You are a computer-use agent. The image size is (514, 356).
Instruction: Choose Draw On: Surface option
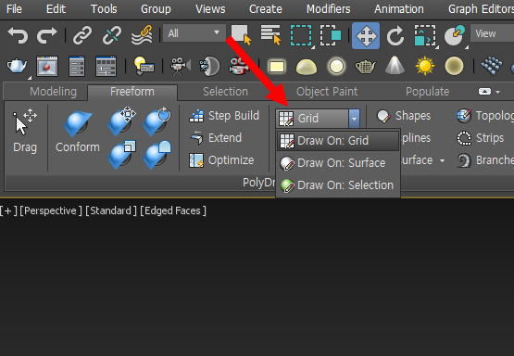point(338,163)
